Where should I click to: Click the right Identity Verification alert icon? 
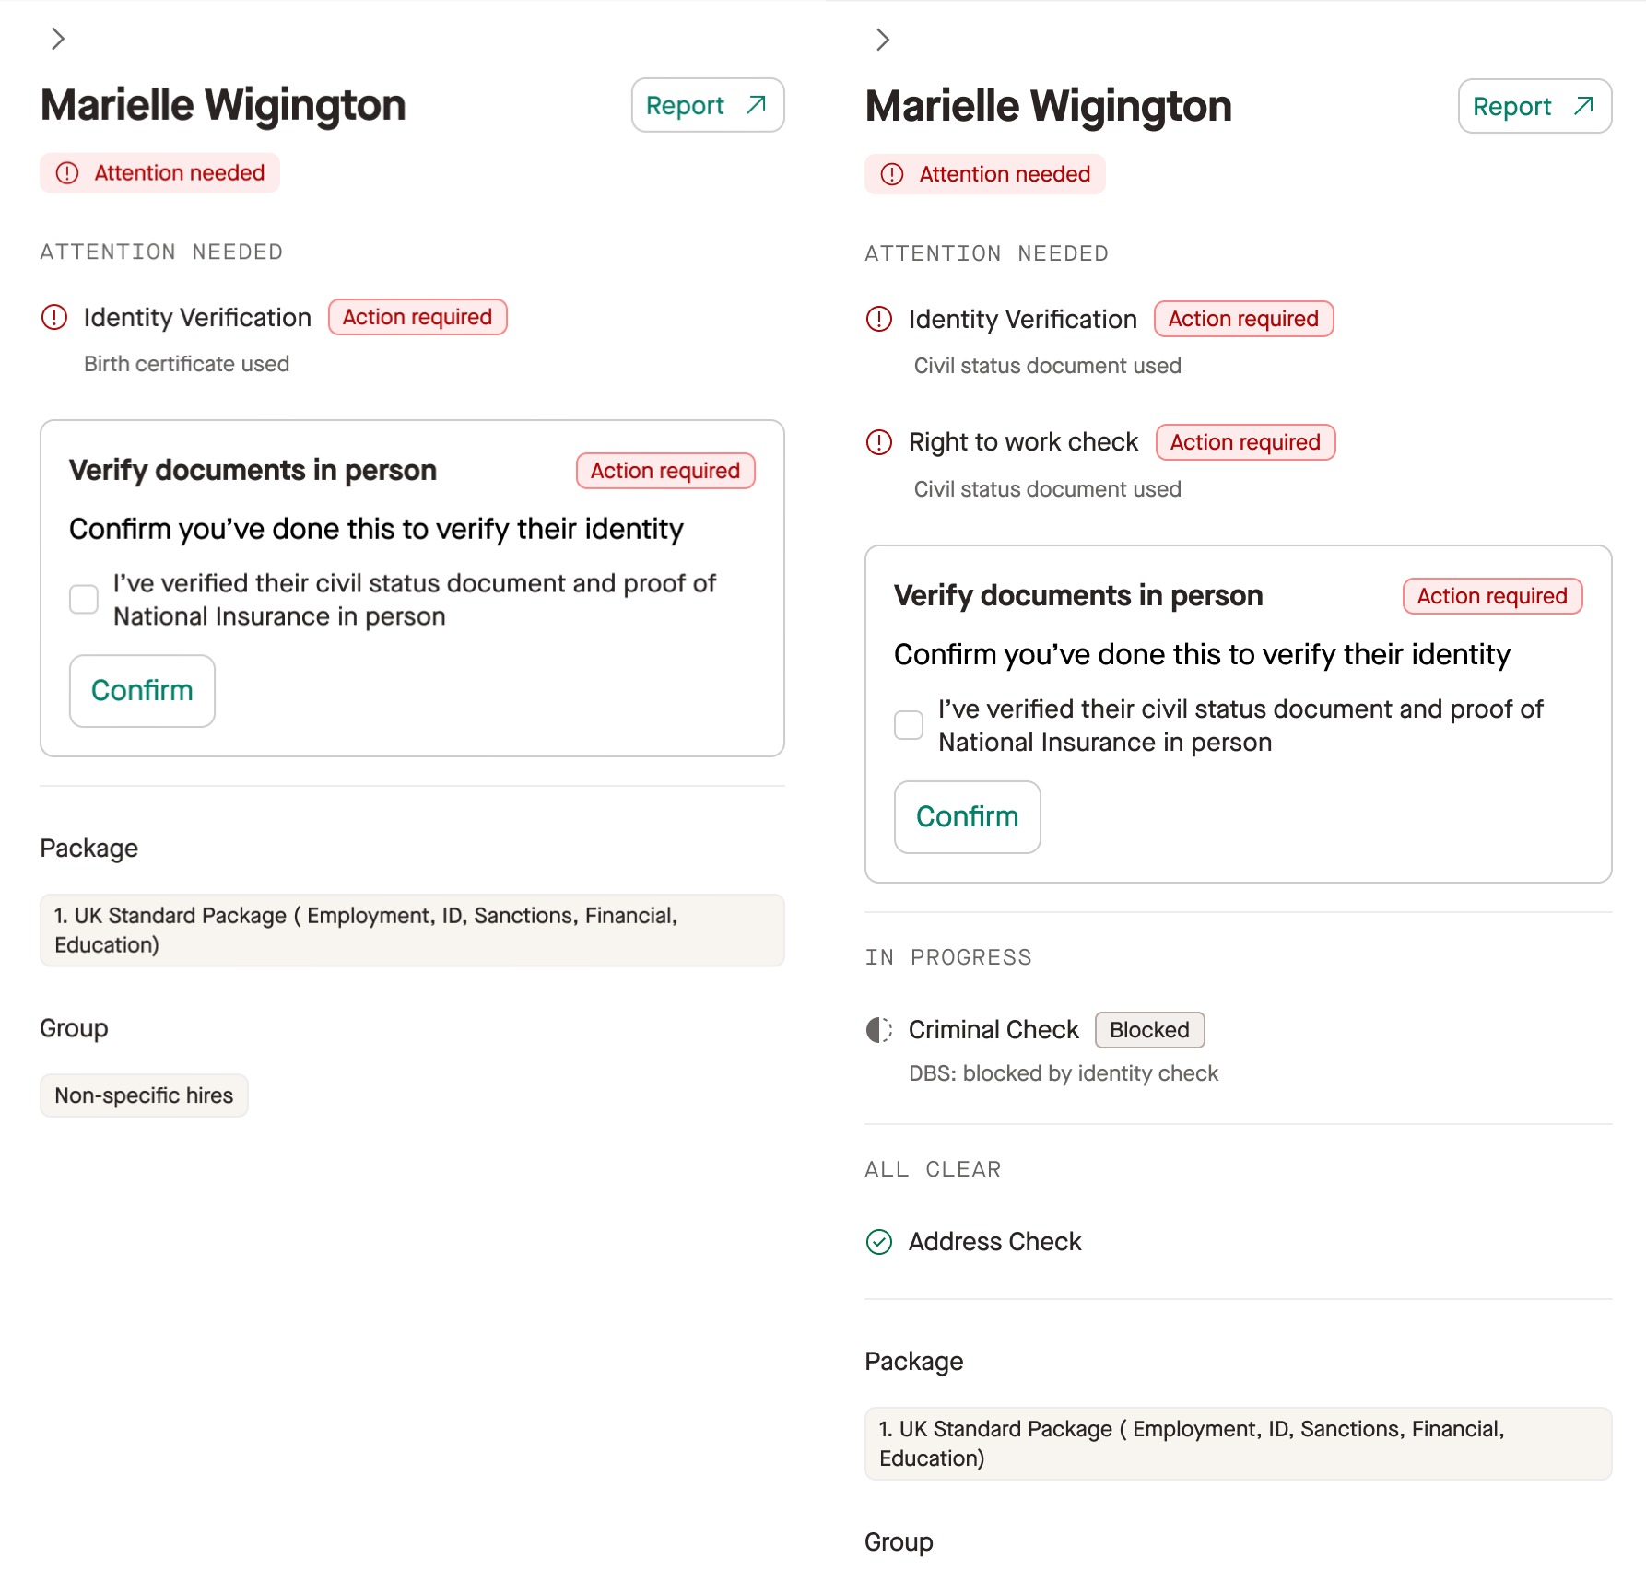(x=879, y=320)
